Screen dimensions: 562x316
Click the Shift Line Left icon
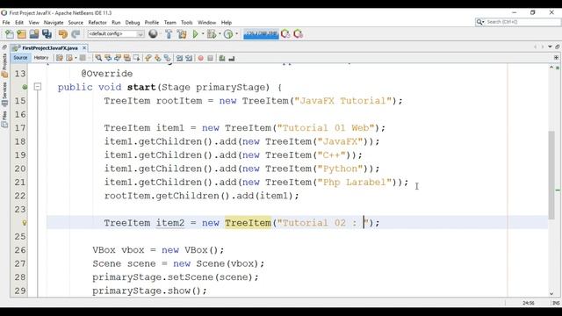click(x=179, y=58)
